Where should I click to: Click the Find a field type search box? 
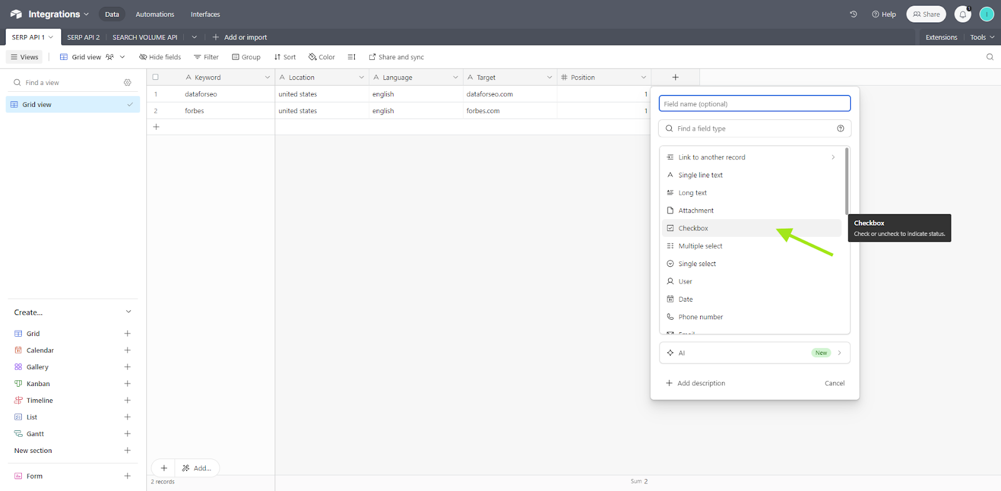pos(755,129)
